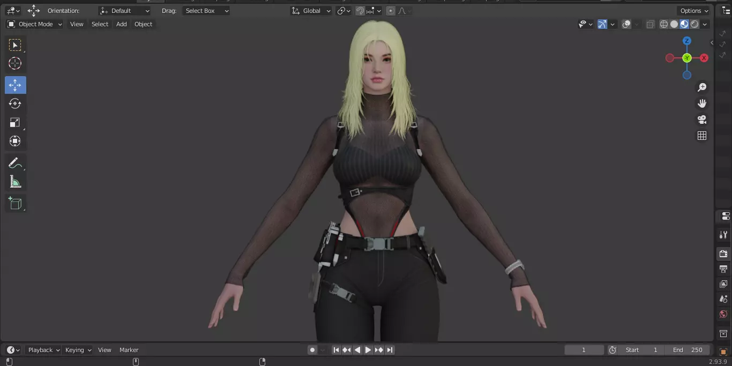Select the Select Box tool
The width and height of the screenshot is (732, 366).
[x=15, y=45]
